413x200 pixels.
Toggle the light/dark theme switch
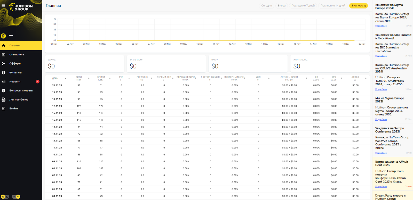coord(5,197)
